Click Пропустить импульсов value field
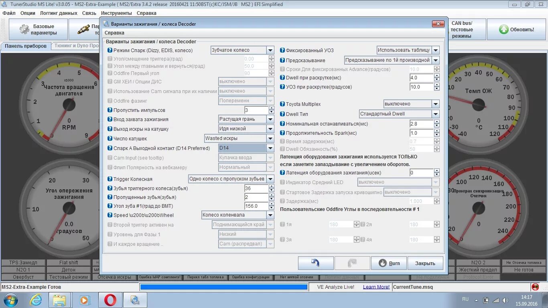The width and height of the screenshot is (548, 308). (x=256, y=110)
